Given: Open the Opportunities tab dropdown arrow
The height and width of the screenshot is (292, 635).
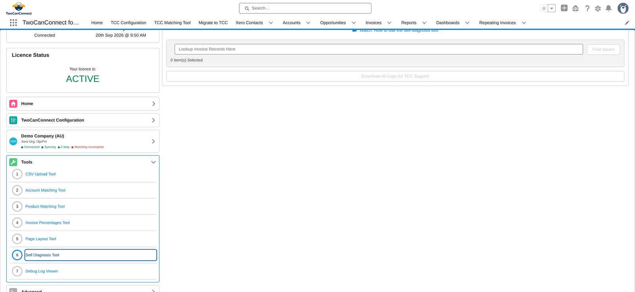Looking at the screenshot, I should coord(354,23).
